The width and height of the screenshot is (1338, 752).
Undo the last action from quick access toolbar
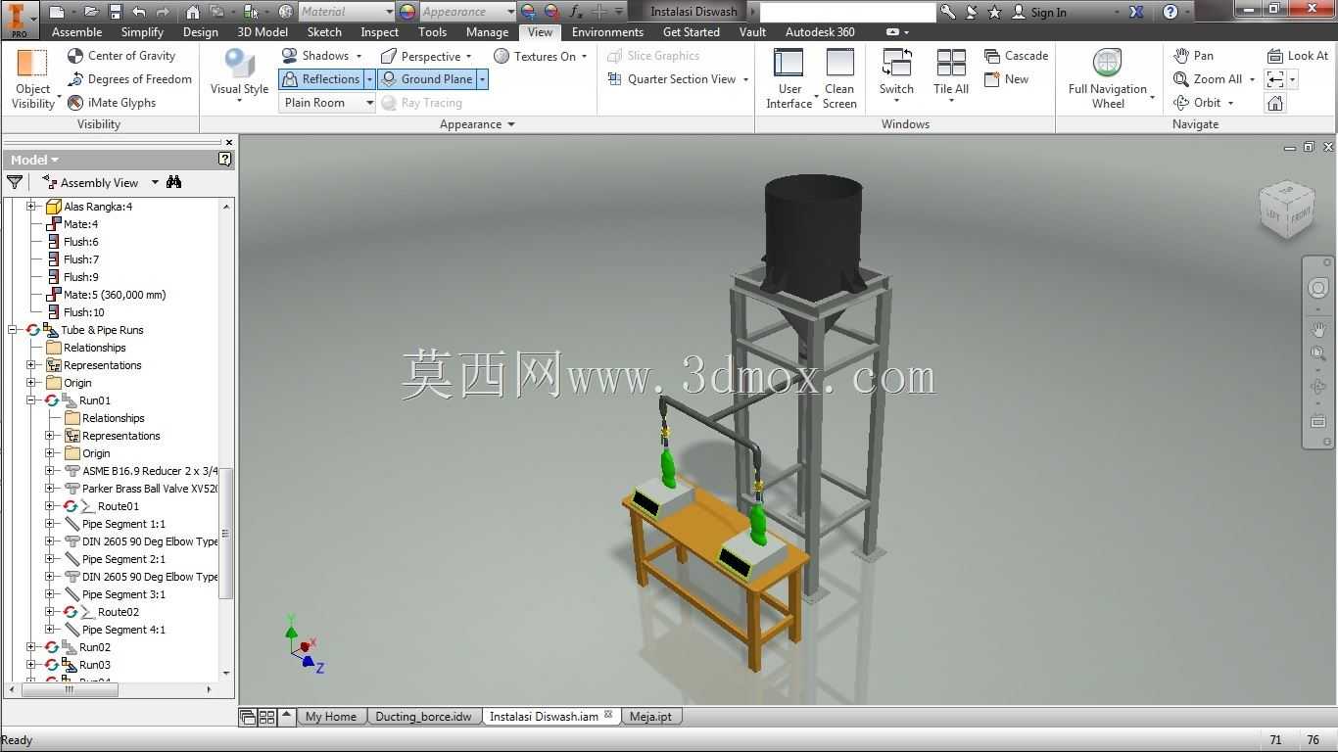(x=139, y=12)
